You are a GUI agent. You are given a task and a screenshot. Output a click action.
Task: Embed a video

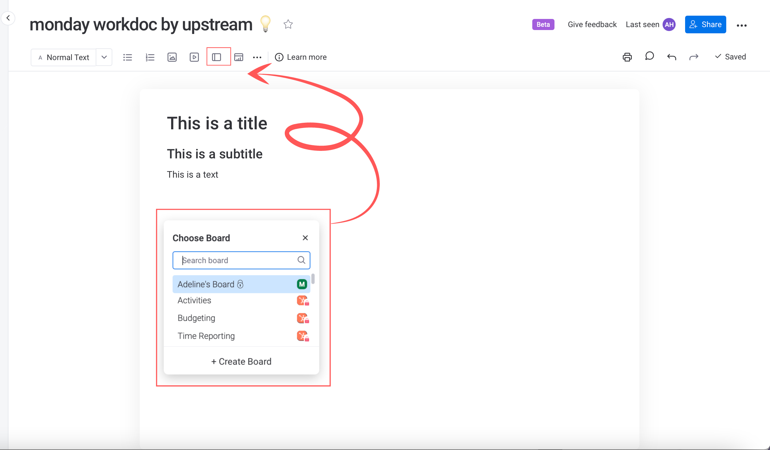click(194, 57)
